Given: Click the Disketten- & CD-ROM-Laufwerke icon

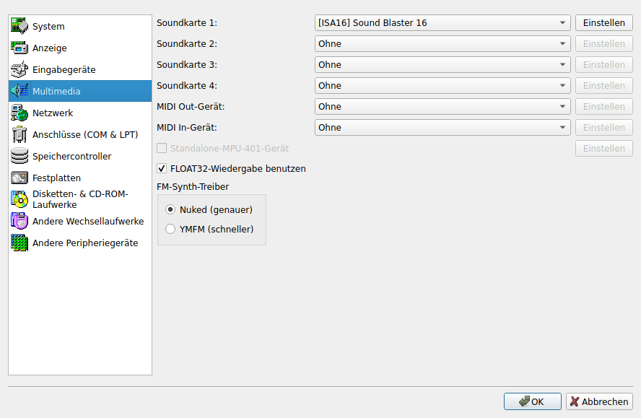Looking at the screenshot, I should coord(19,199).
